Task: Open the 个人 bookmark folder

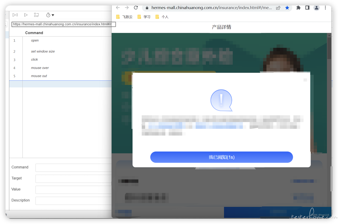Action: coord(162,17)
